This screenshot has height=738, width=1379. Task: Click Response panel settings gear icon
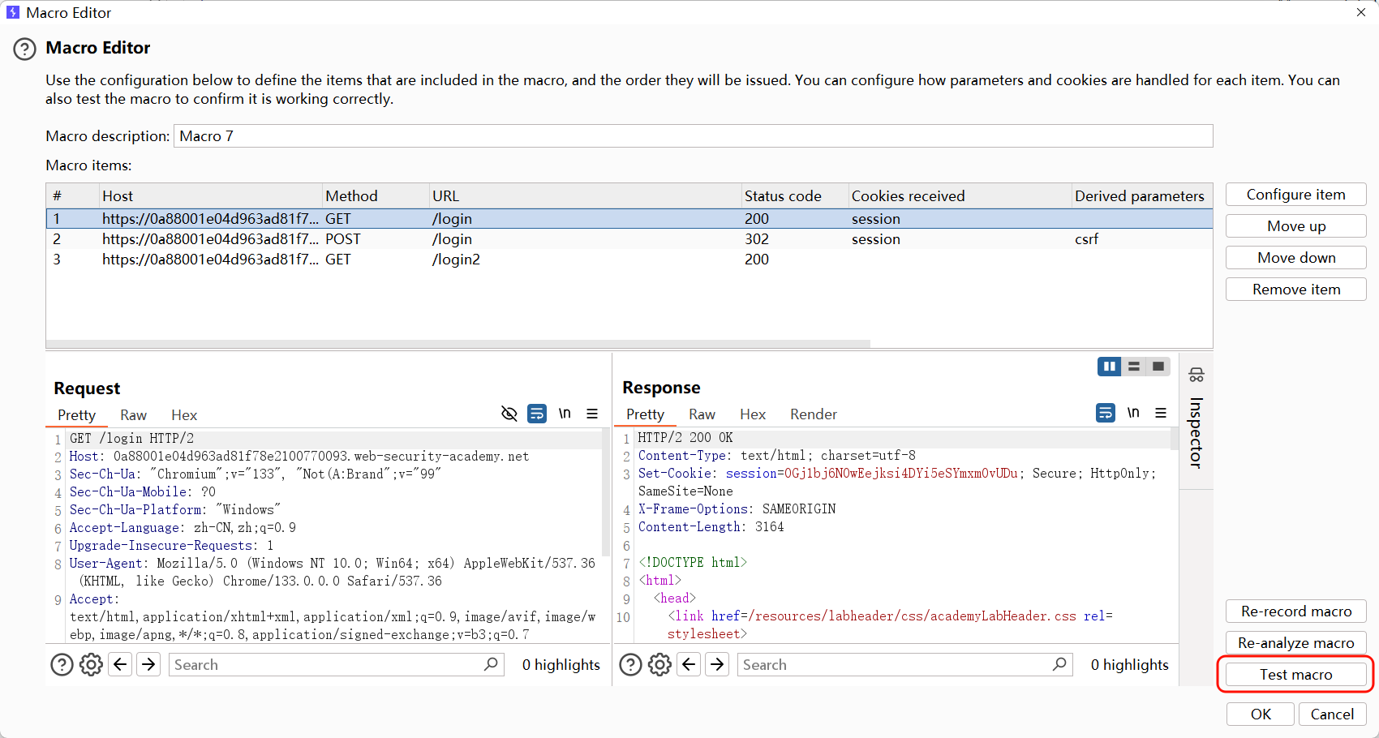[659, 665]
